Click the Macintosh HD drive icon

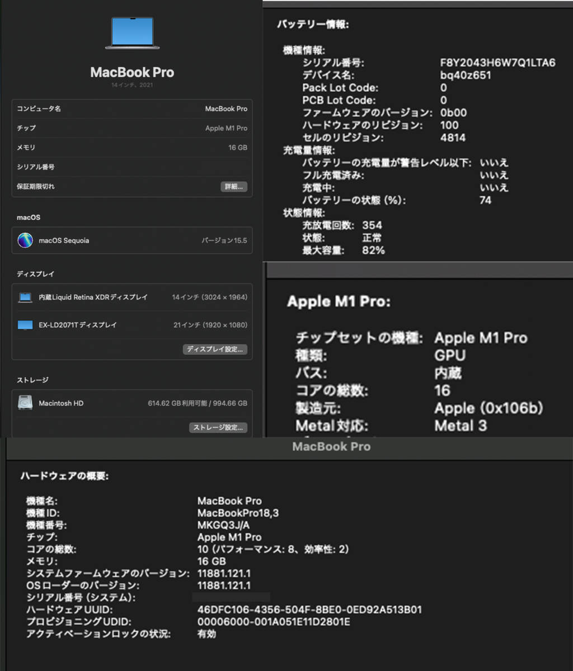tap(25, 403)
